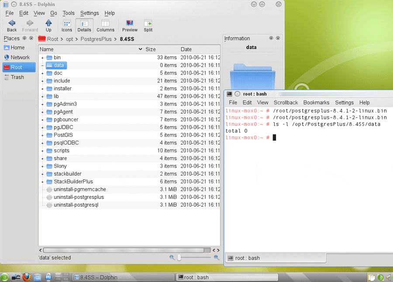Select uninstall-postgresplus file
393x282 pixels.
pos(79,197)
